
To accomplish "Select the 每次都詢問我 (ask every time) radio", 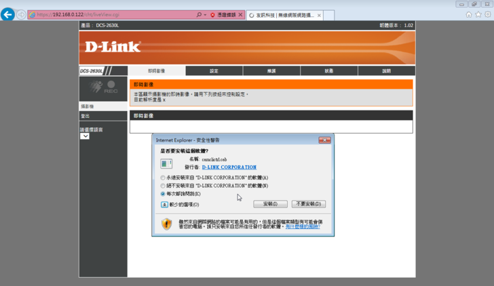I will coord(163,194).
